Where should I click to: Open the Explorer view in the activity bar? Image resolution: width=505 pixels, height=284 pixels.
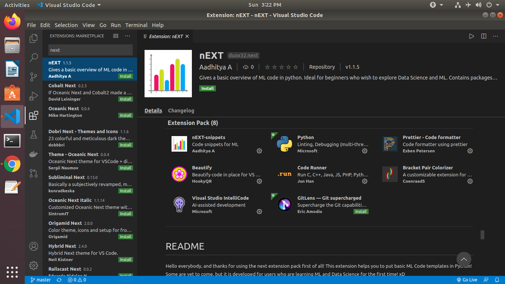(34, 38)
